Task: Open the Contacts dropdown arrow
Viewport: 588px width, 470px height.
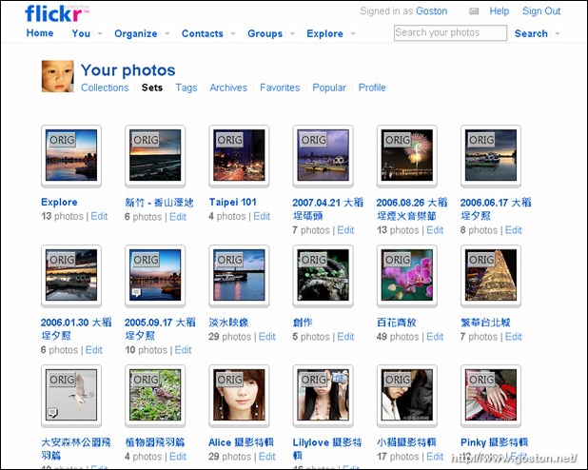Action: pos(234,34)
